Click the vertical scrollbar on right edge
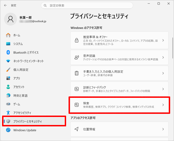The width and height of the screenshot is (174, 141). 173,48
